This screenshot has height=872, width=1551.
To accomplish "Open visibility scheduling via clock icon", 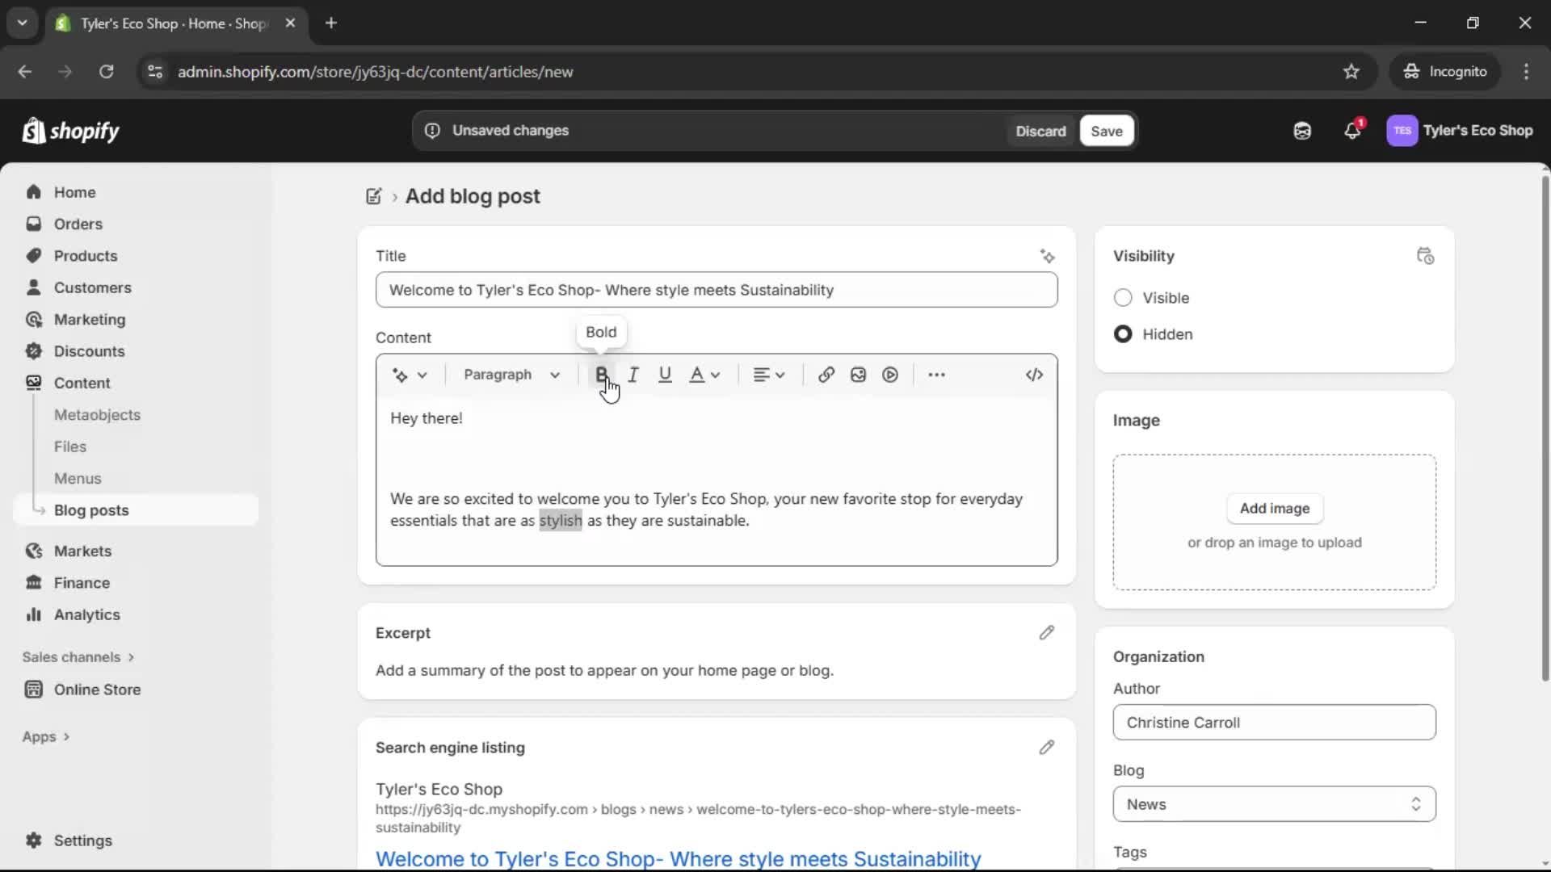I will [1426, 256].
